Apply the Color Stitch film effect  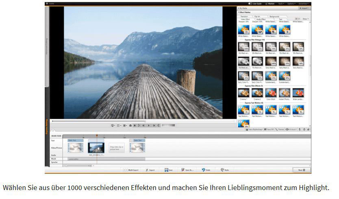click(271, 93)
